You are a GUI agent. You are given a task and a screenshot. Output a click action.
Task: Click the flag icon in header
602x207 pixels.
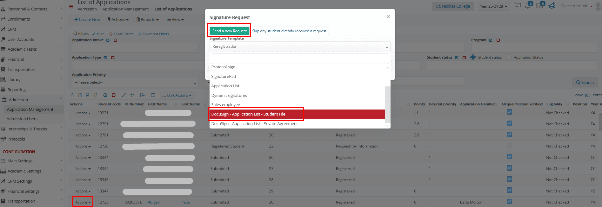518,6
